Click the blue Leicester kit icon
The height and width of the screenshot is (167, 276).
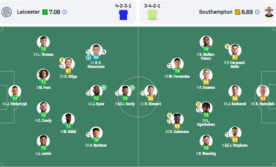tap(123, 15)
